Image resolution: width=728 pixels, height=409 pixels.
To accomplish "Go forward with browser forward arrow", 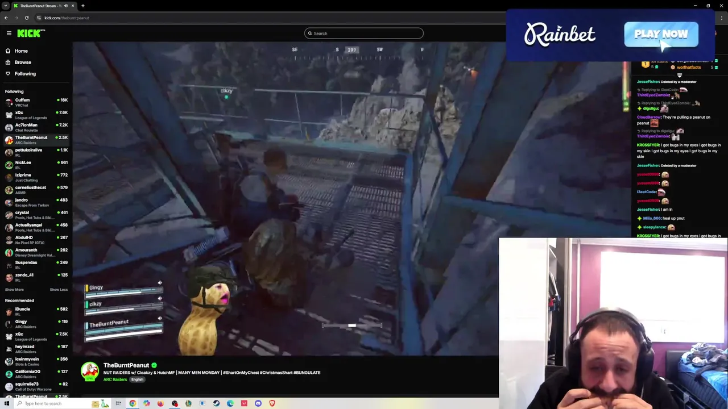I will pyautogui.click(x=16, y=18).
